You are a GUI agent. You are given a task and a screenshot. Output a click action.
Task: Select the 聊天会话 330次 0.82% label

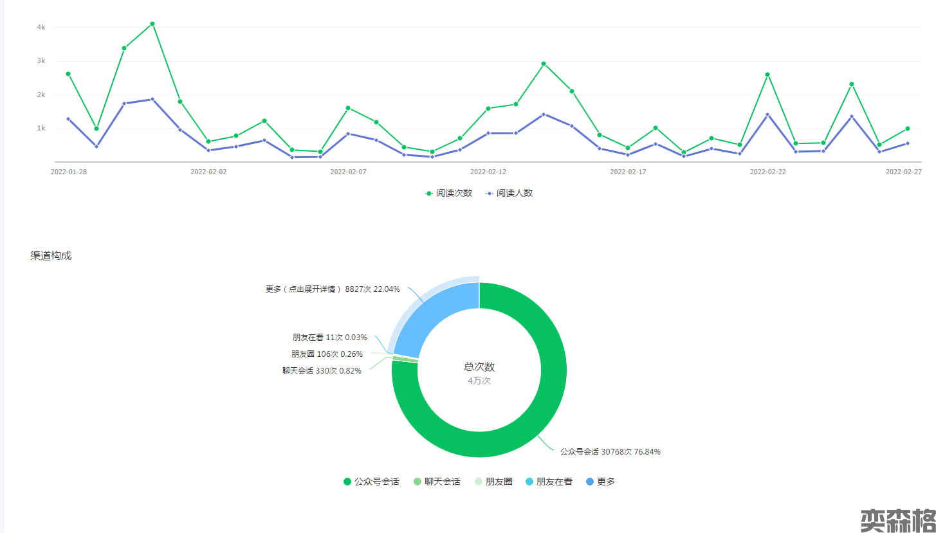click(x=322, y=370)
